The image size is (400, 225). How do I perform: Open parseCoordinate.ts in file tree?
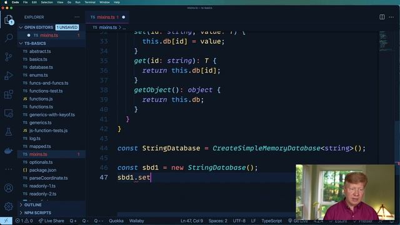tap(49, 177)
